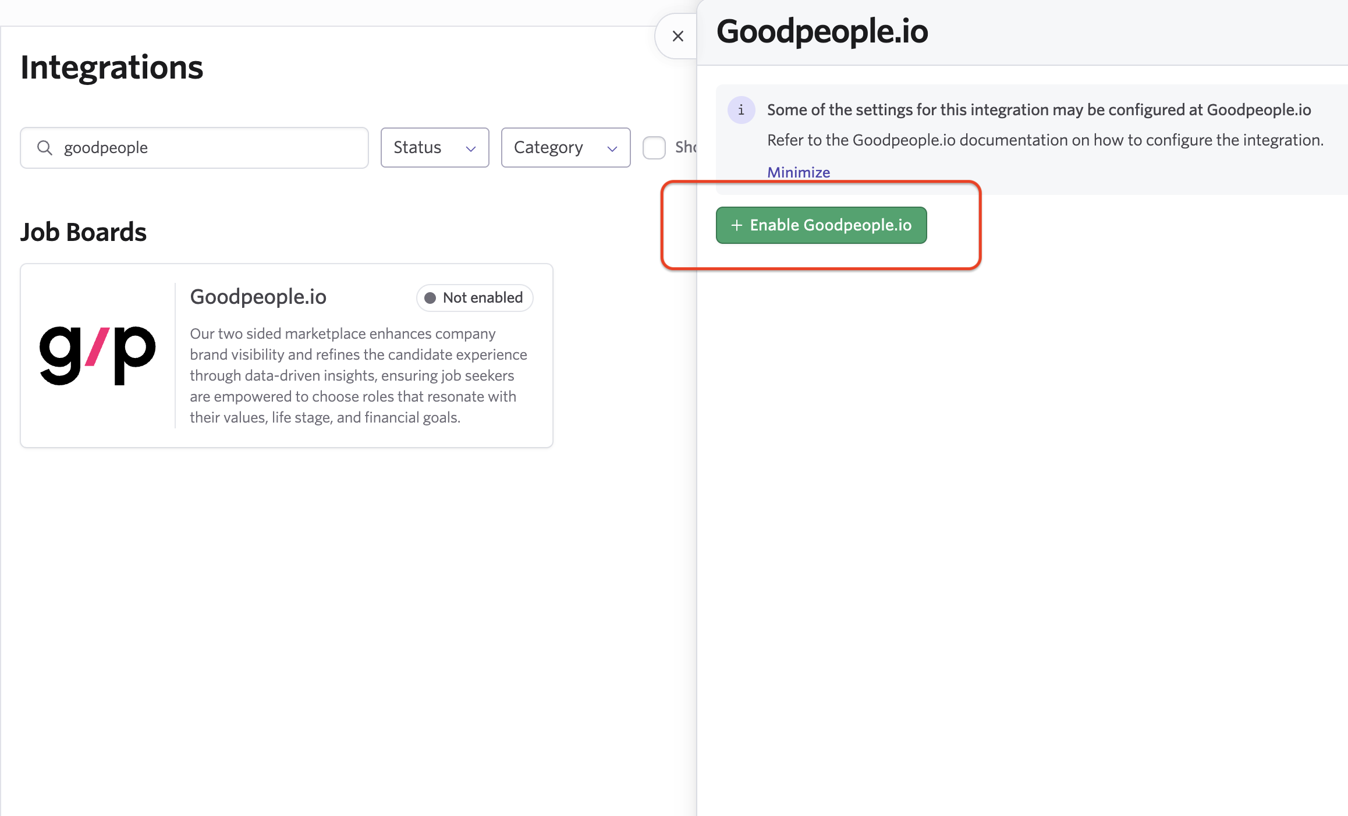1348x816 pixels.
Task: Open the Status dropdown
Action: pos(434,147)
